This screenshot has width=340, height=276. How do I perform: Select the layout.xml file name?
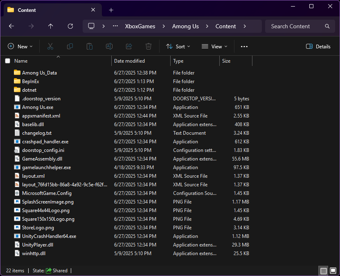pos(34,176)
